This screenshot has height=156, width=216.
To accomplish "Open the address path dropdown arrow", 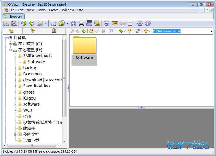I will 212,31.
